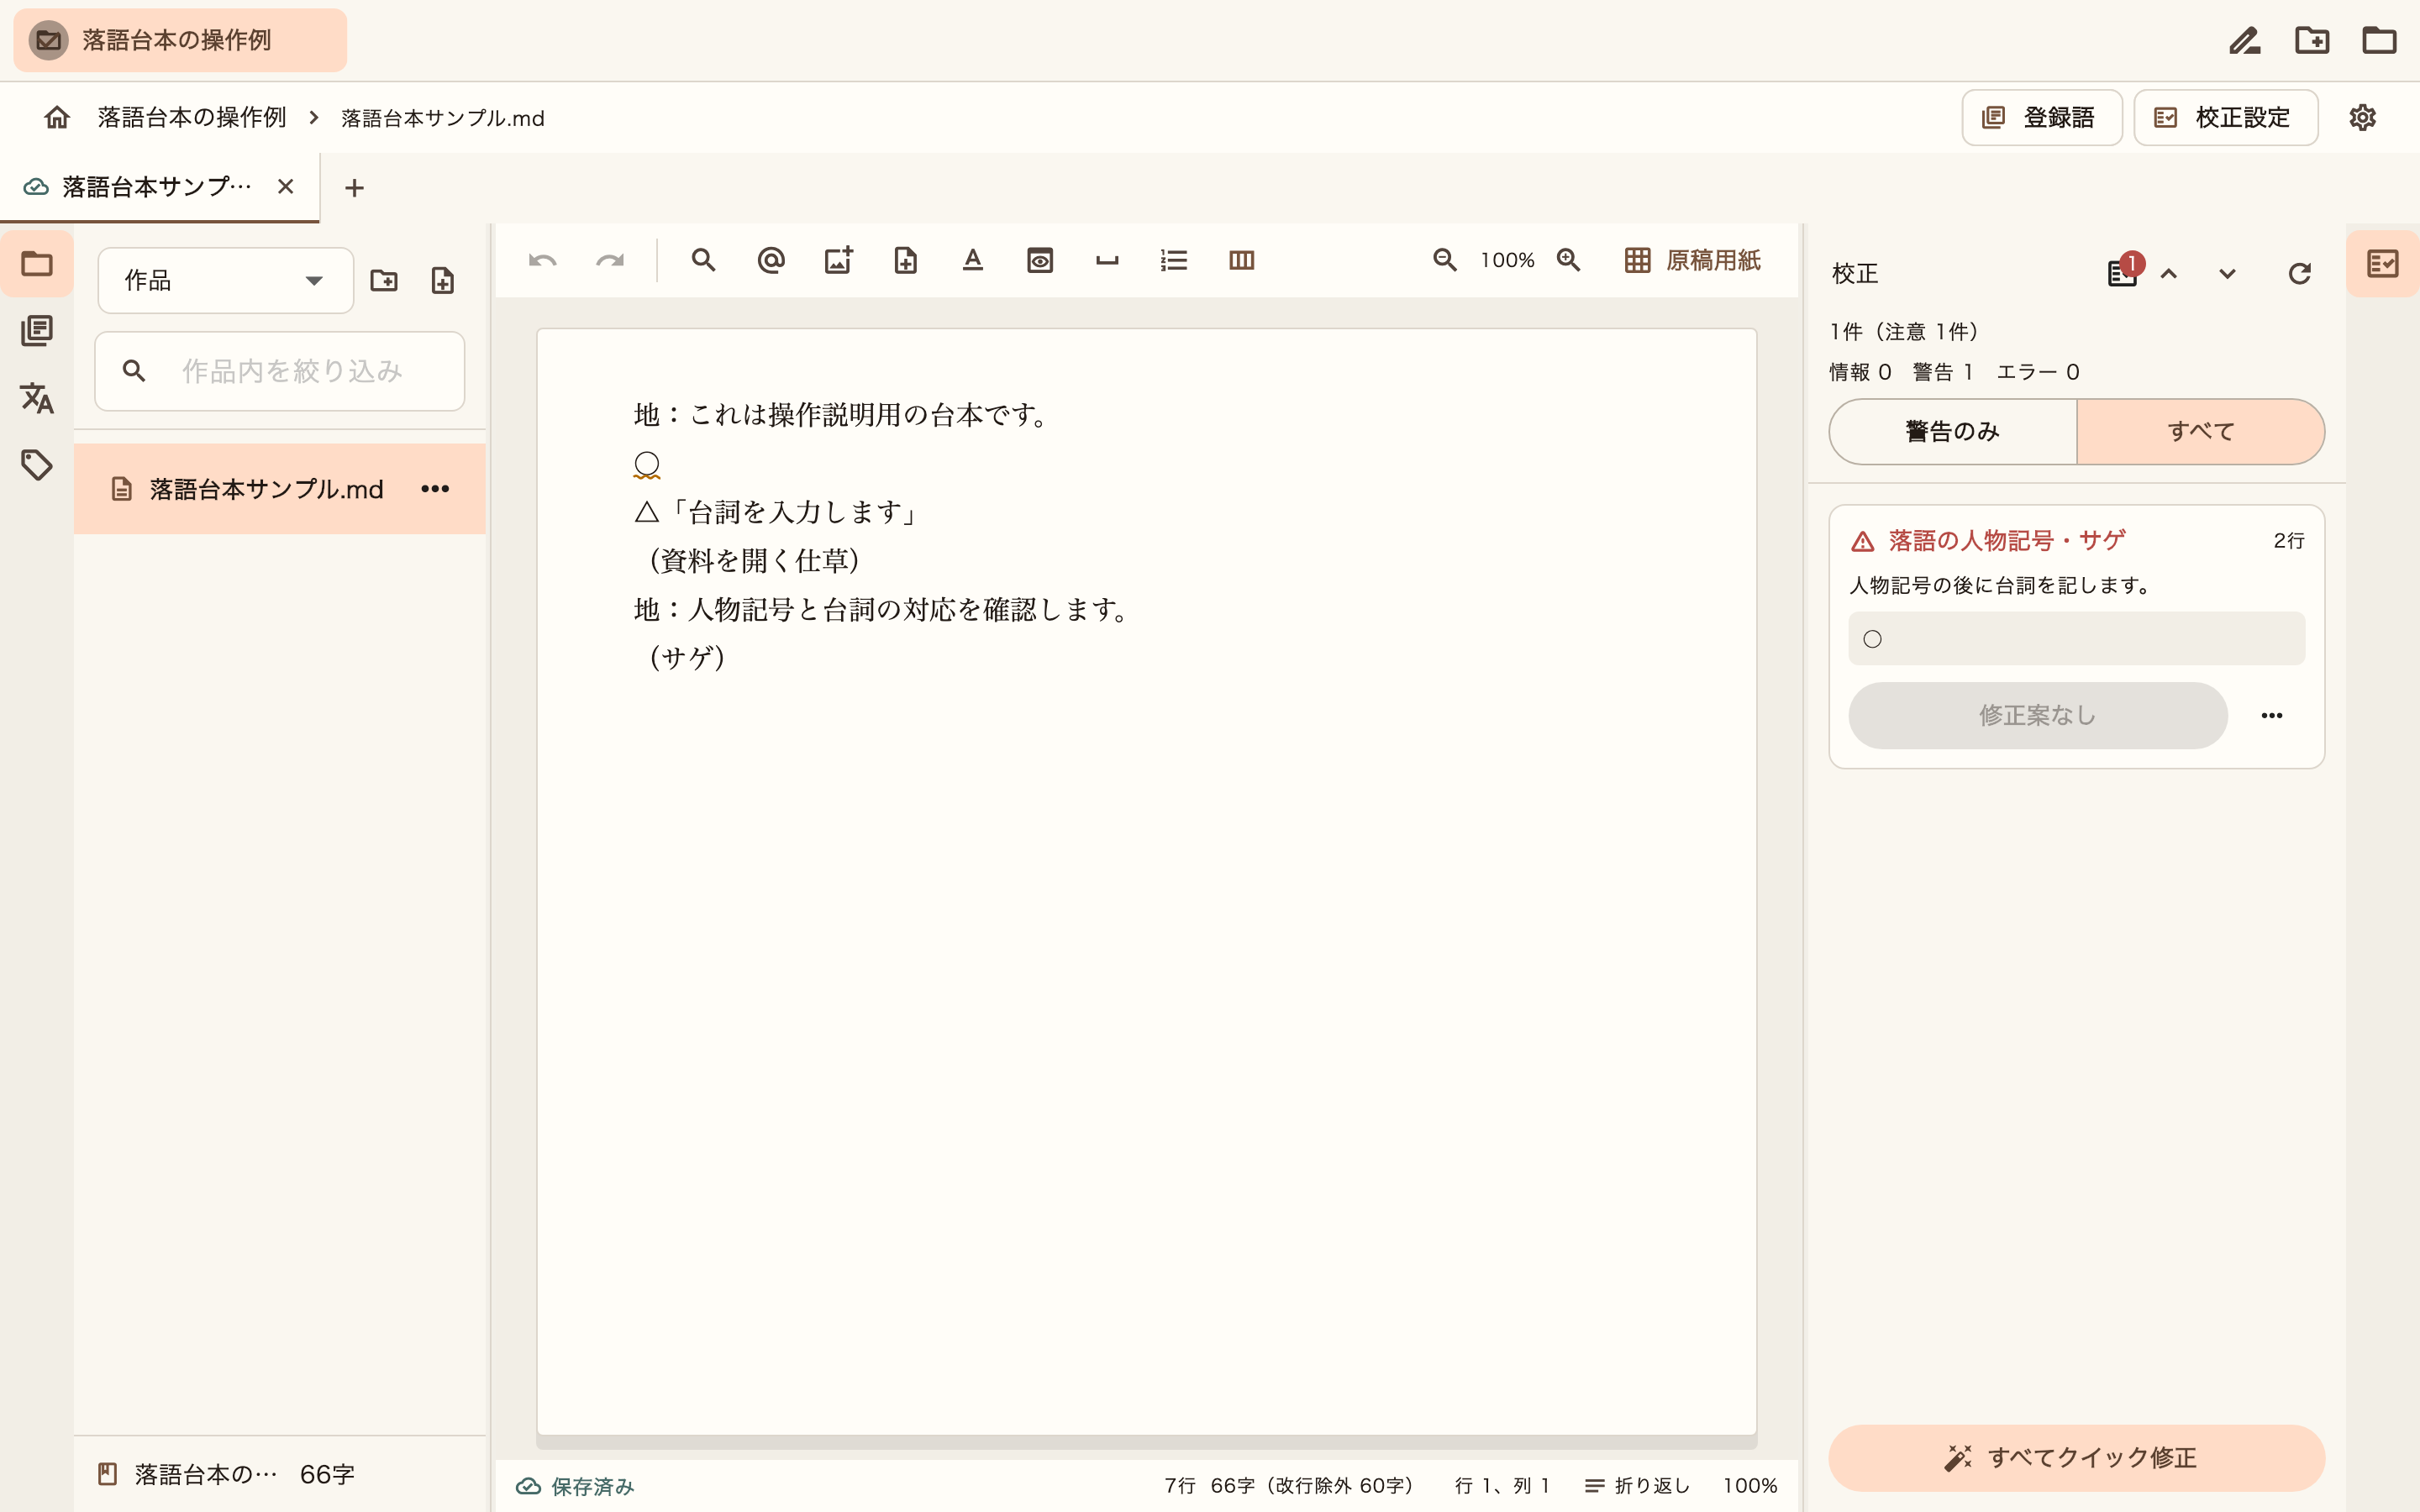Click the insert file toolbar icon

tap(905, 261)
